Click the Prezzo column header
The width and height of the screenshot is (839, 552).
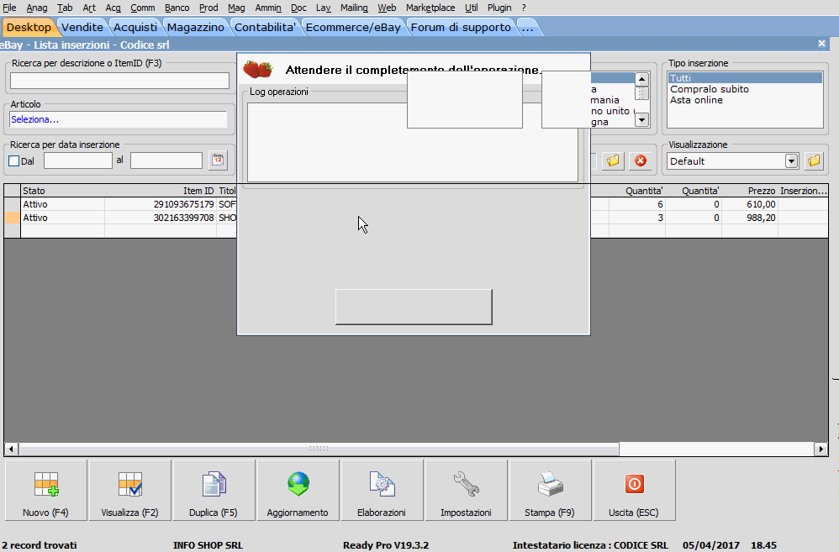[750, 191]
